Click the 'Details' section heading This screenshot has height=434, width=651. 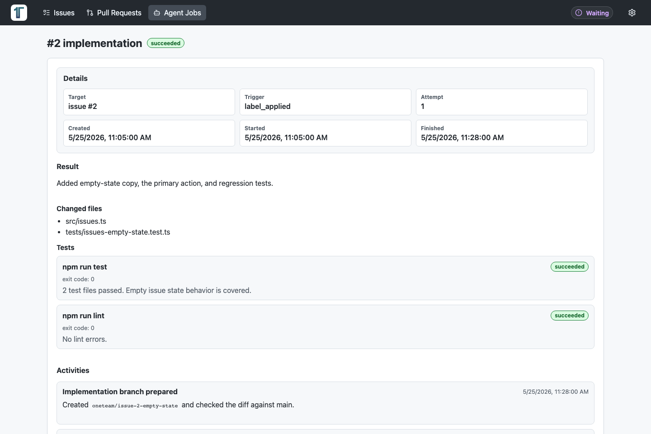[75, 78]
